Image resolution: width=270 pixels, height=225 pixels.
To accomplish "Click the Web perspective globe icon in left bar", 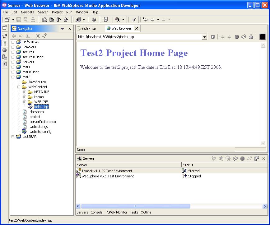I will (5, 50).
